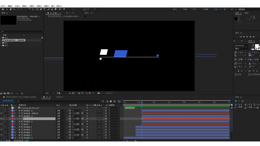Screen dimensions: 260x146
Task: Open blend mode dropdown for layer 2
Action: (x=61, y=110)
